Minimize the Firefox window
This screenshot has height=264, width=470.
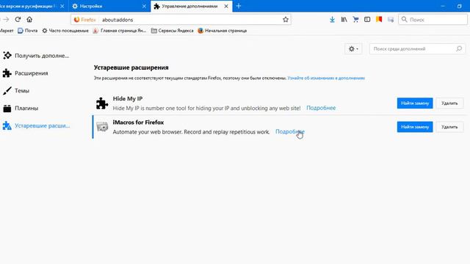click(x=443, y=6)
